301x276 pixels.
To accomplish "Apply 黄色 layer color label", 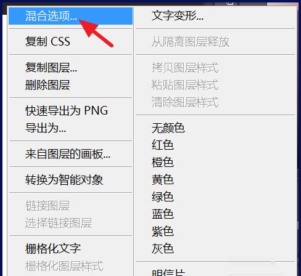I will point(215,179).
